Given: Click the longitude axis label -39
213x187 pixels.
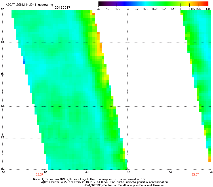Looking at the screenshot, I should [x=86, y=172].
